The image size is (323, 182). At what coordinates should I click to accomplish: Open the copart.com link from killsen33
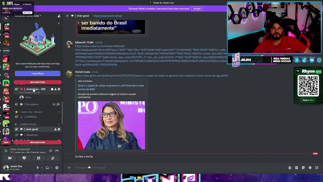pyautogui.click(x=151, y=55)
